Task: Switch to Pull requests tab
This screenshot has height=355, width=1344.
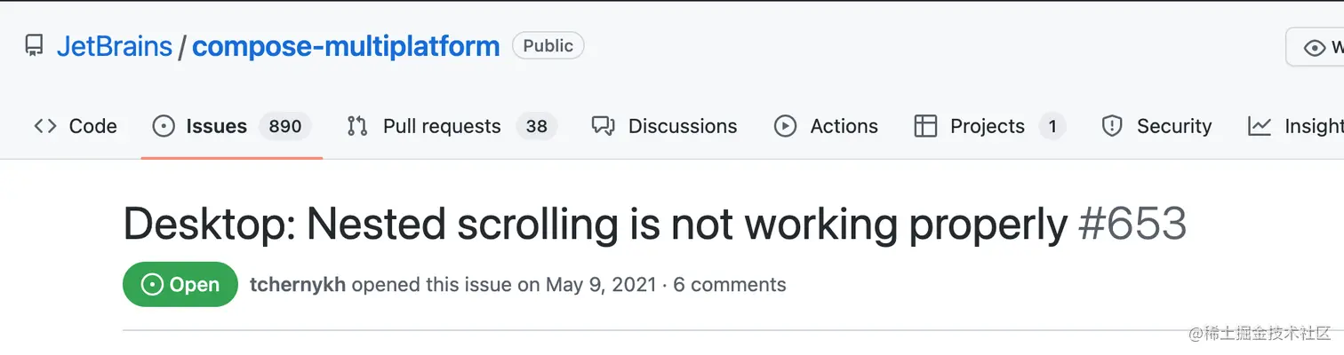Action: pyautogui.click(x=442, y=126)
